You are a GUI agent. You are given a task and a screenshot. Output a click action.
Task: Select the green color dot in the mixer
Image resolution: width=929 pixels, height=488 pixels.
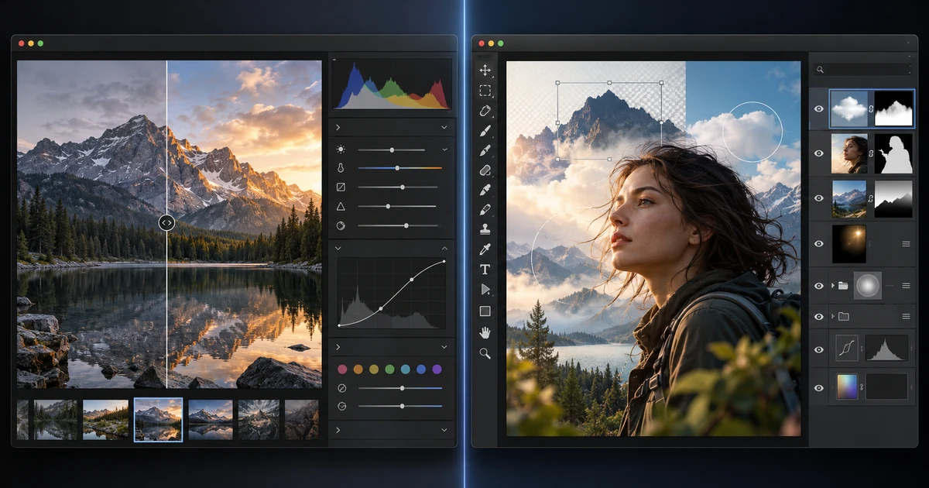tap(389, 369)
